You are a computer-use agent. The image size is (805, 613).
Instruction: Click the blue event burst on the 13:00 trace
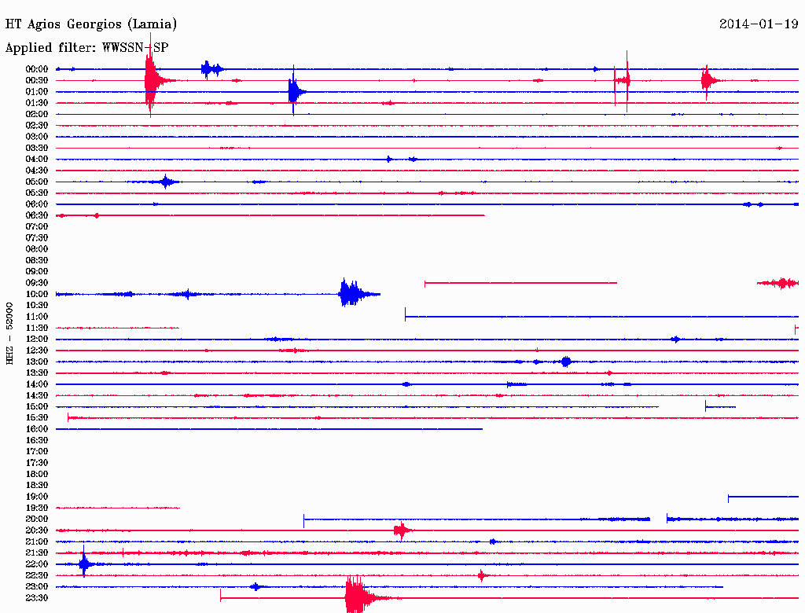coord(566,362)
